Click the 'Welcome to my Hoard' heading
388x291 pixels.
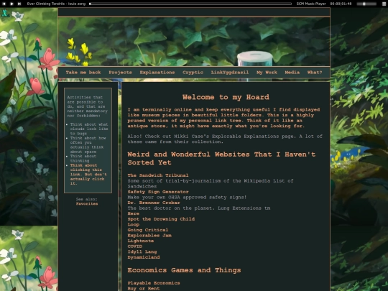tap(226, 97)
